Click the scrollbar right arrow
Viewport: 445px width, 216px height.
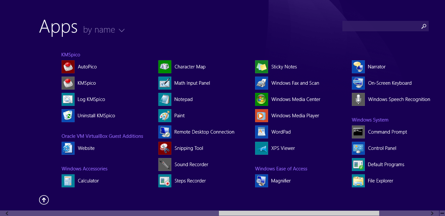coord(433,213)
